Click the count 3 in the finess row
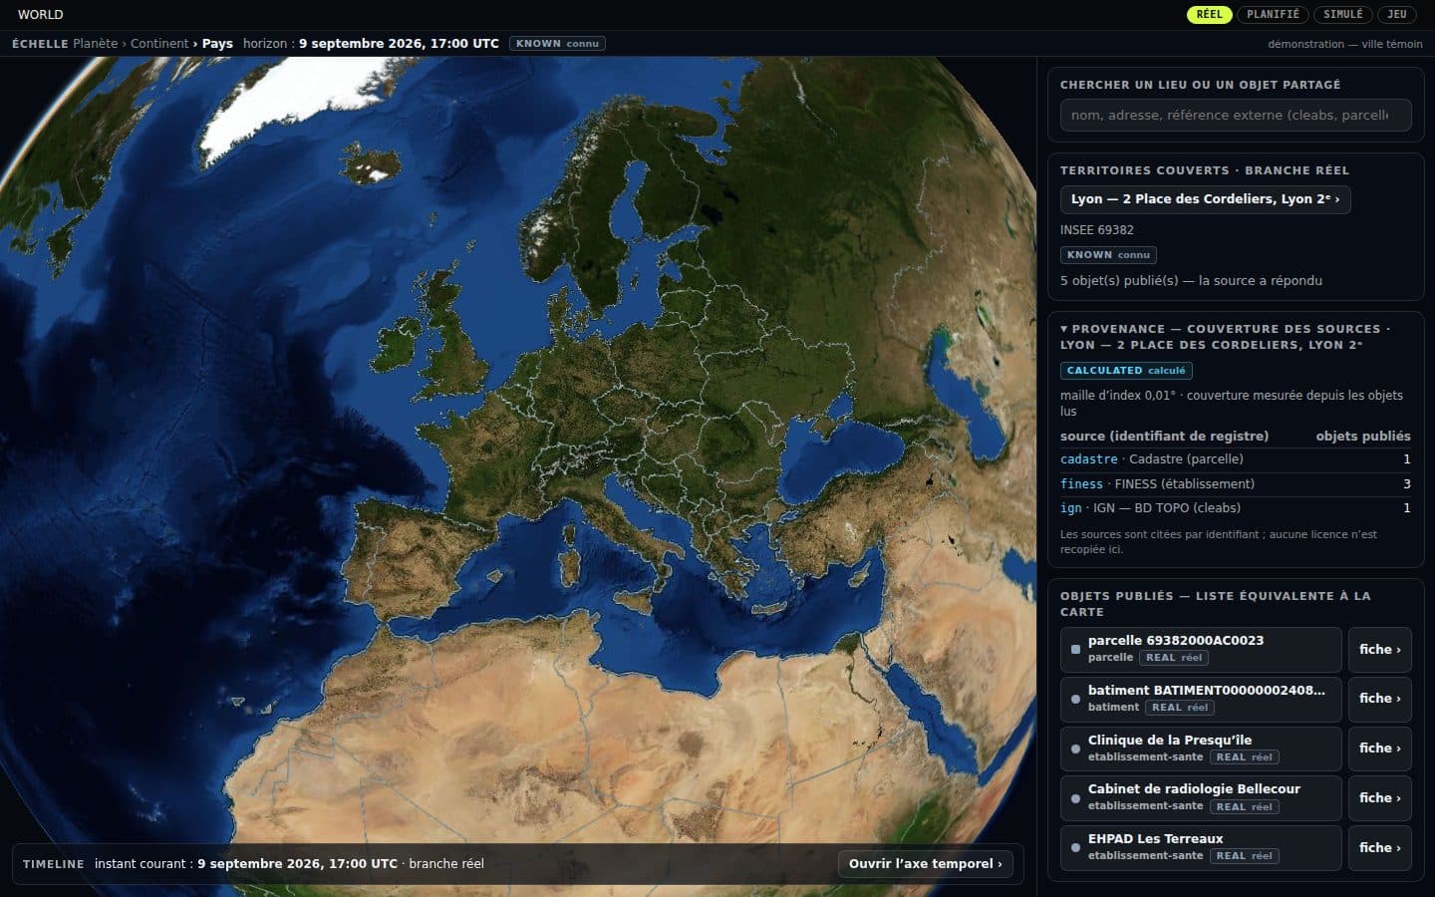 [1406, 484]
